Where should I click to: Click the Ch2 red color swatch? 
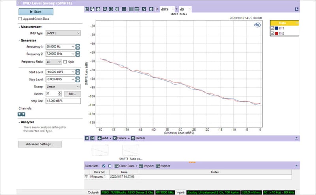pyautogui.click(x=276, y=33)
